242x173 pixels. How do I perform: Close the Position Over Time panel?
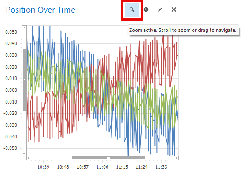pyautogui.click(x=174, y=10)
